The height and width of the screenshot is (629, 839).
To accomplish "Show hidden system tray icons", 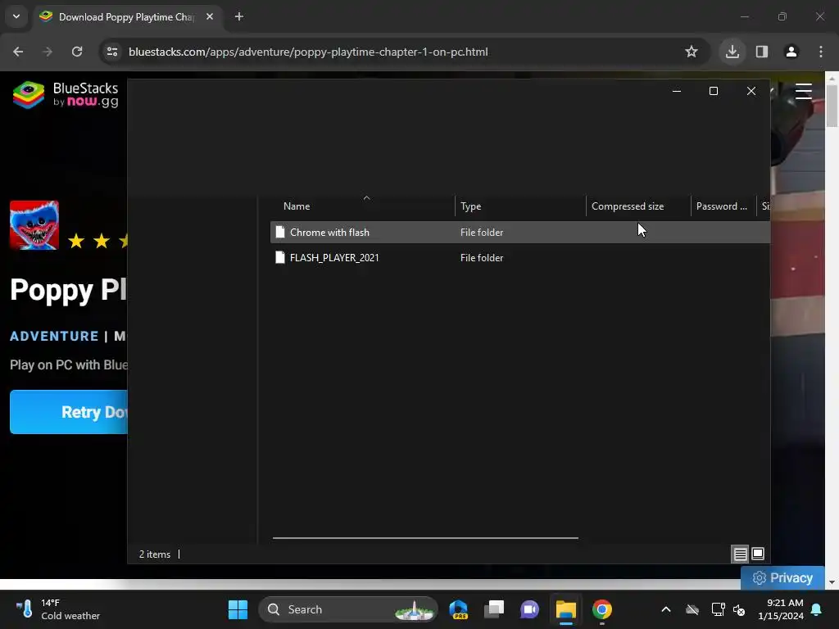I will [666, 609].
